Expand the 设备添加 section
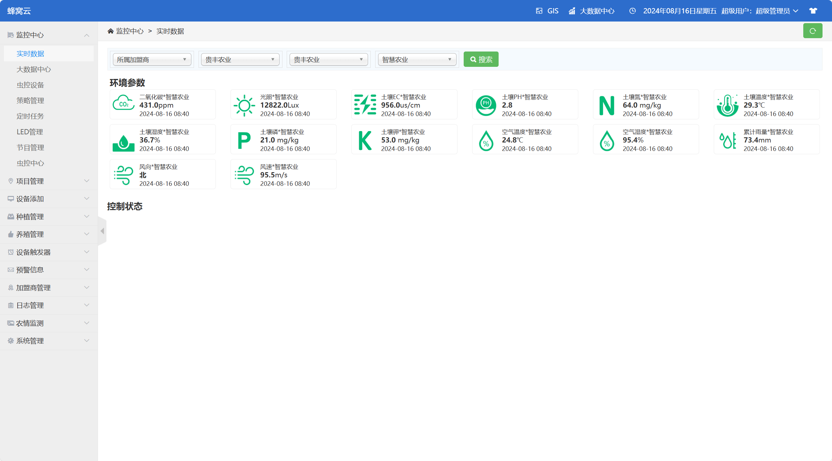Screen dimensions: 832x461 49,199
